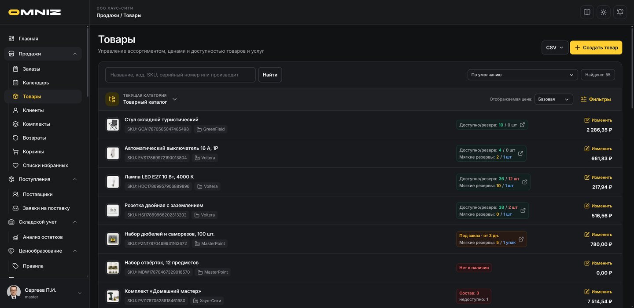634x308 pixels.
Task: Open the external link icon for Автоматический выключатель
Action: tap(520, 153)
